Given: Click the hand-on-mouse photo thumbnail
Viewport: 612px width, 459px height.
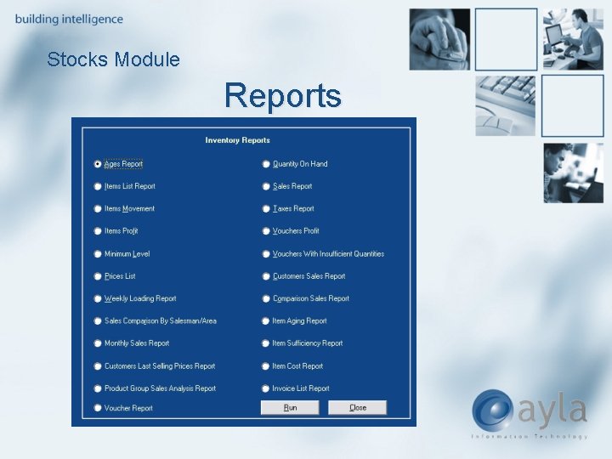Looking at the screenshot, I should pyautogui.click(x=439, y=39).
